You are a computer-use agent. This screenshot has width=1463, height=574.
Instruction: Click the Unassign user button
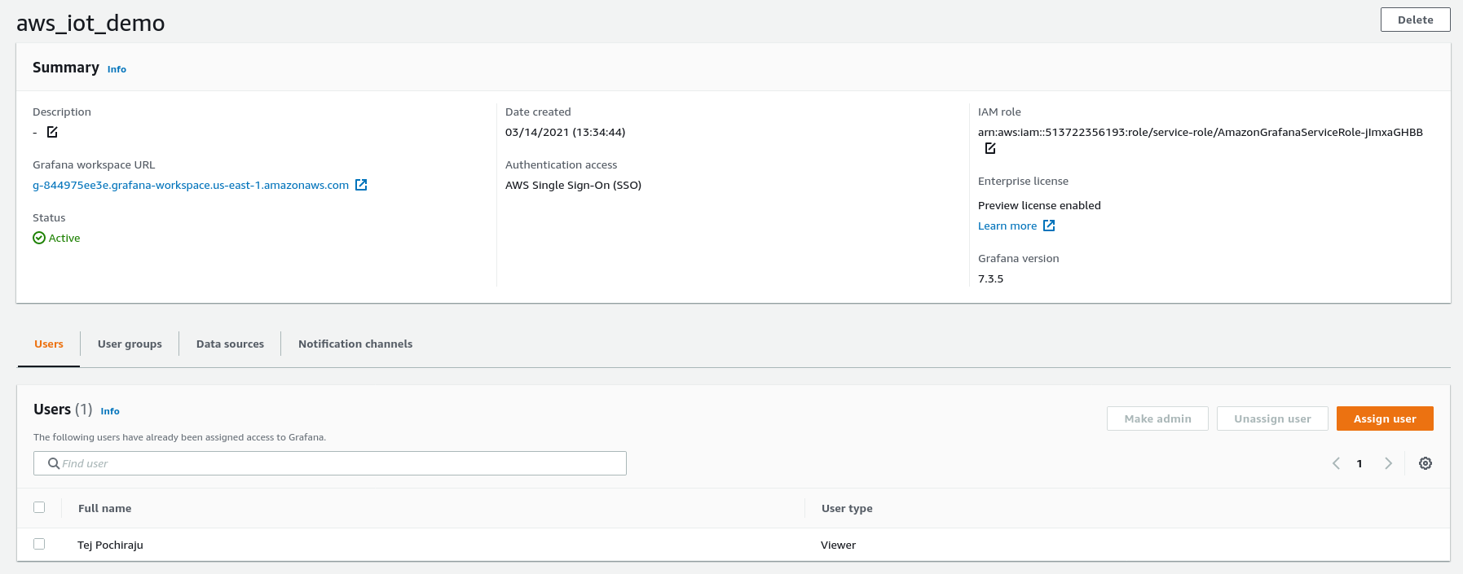pyautogui.click(x=1272, y=418)
